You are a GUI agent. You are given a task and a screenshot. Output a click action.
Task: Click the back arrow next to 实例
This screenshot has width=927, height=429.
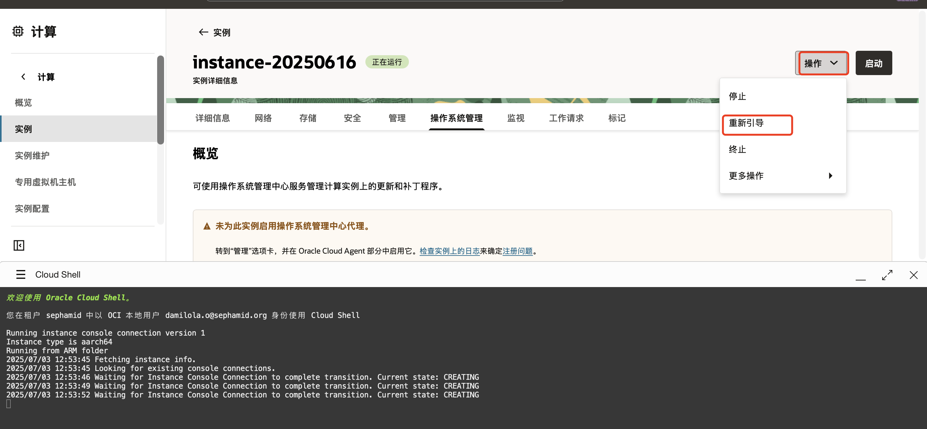click(203, 32)
